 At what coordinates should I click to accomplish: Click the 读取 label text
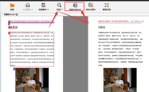[12, 10]
